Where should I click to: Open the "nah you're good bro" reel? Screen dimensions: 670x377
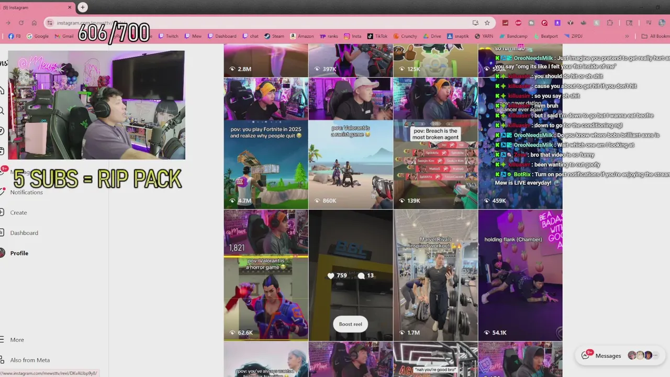click(435, 360)
